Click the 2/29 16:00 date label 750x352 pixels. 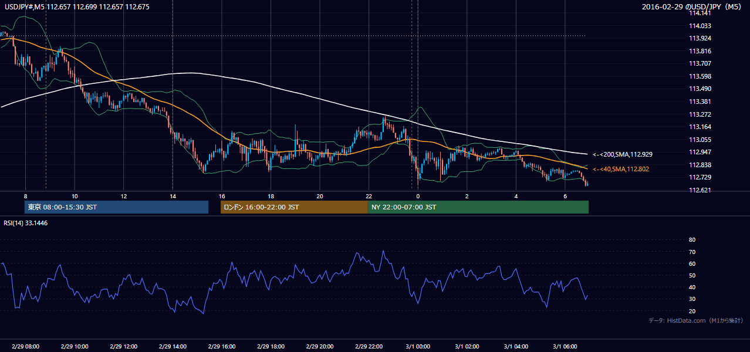point(221,347)
